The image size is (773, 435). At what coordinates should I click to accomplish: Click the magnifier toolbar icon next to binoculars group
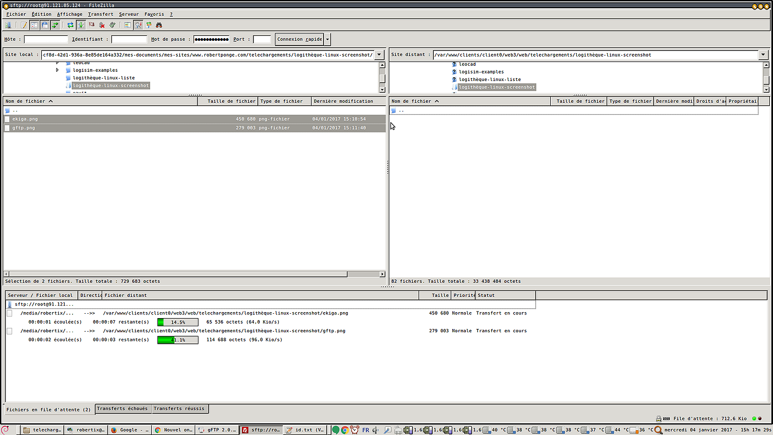138,25
